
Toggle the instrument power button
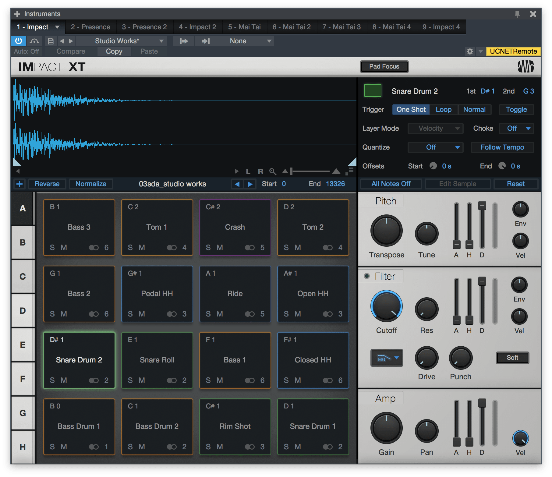click(x=19, y=41)
